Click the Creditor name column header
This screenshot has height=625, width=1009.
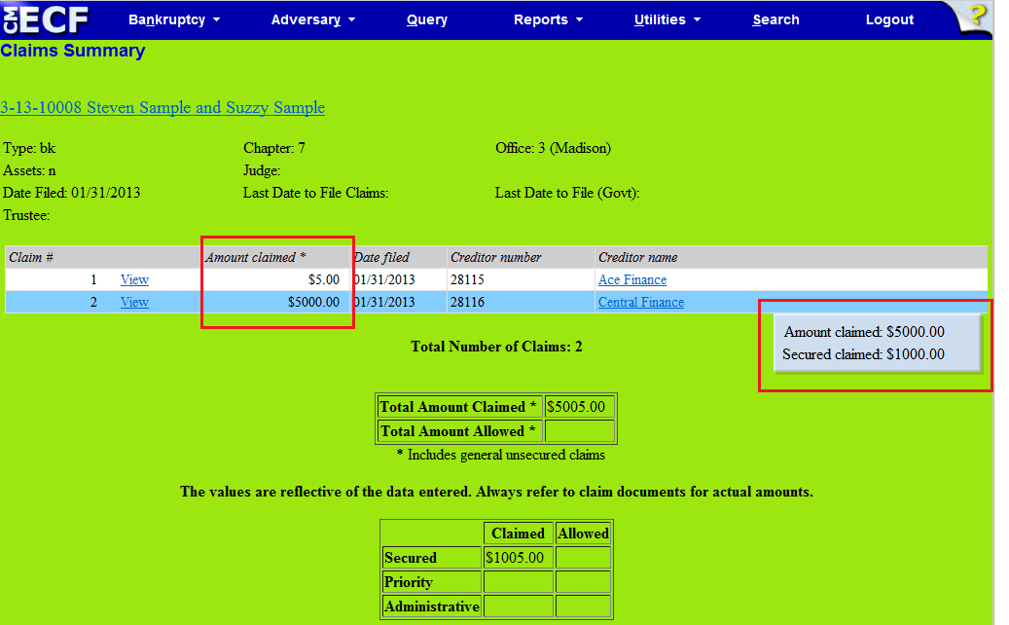pos(638,257)
